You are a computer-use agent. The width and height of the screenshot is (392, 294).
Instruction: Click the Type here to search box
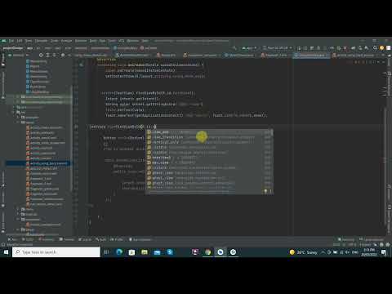pyautogui.click(x=56, y=252)
